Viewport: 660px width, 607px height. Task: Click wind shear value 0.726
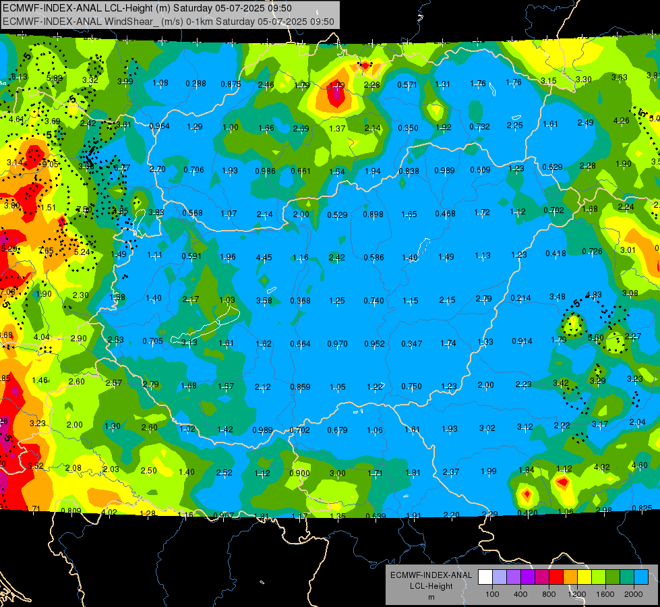[592, 251]
